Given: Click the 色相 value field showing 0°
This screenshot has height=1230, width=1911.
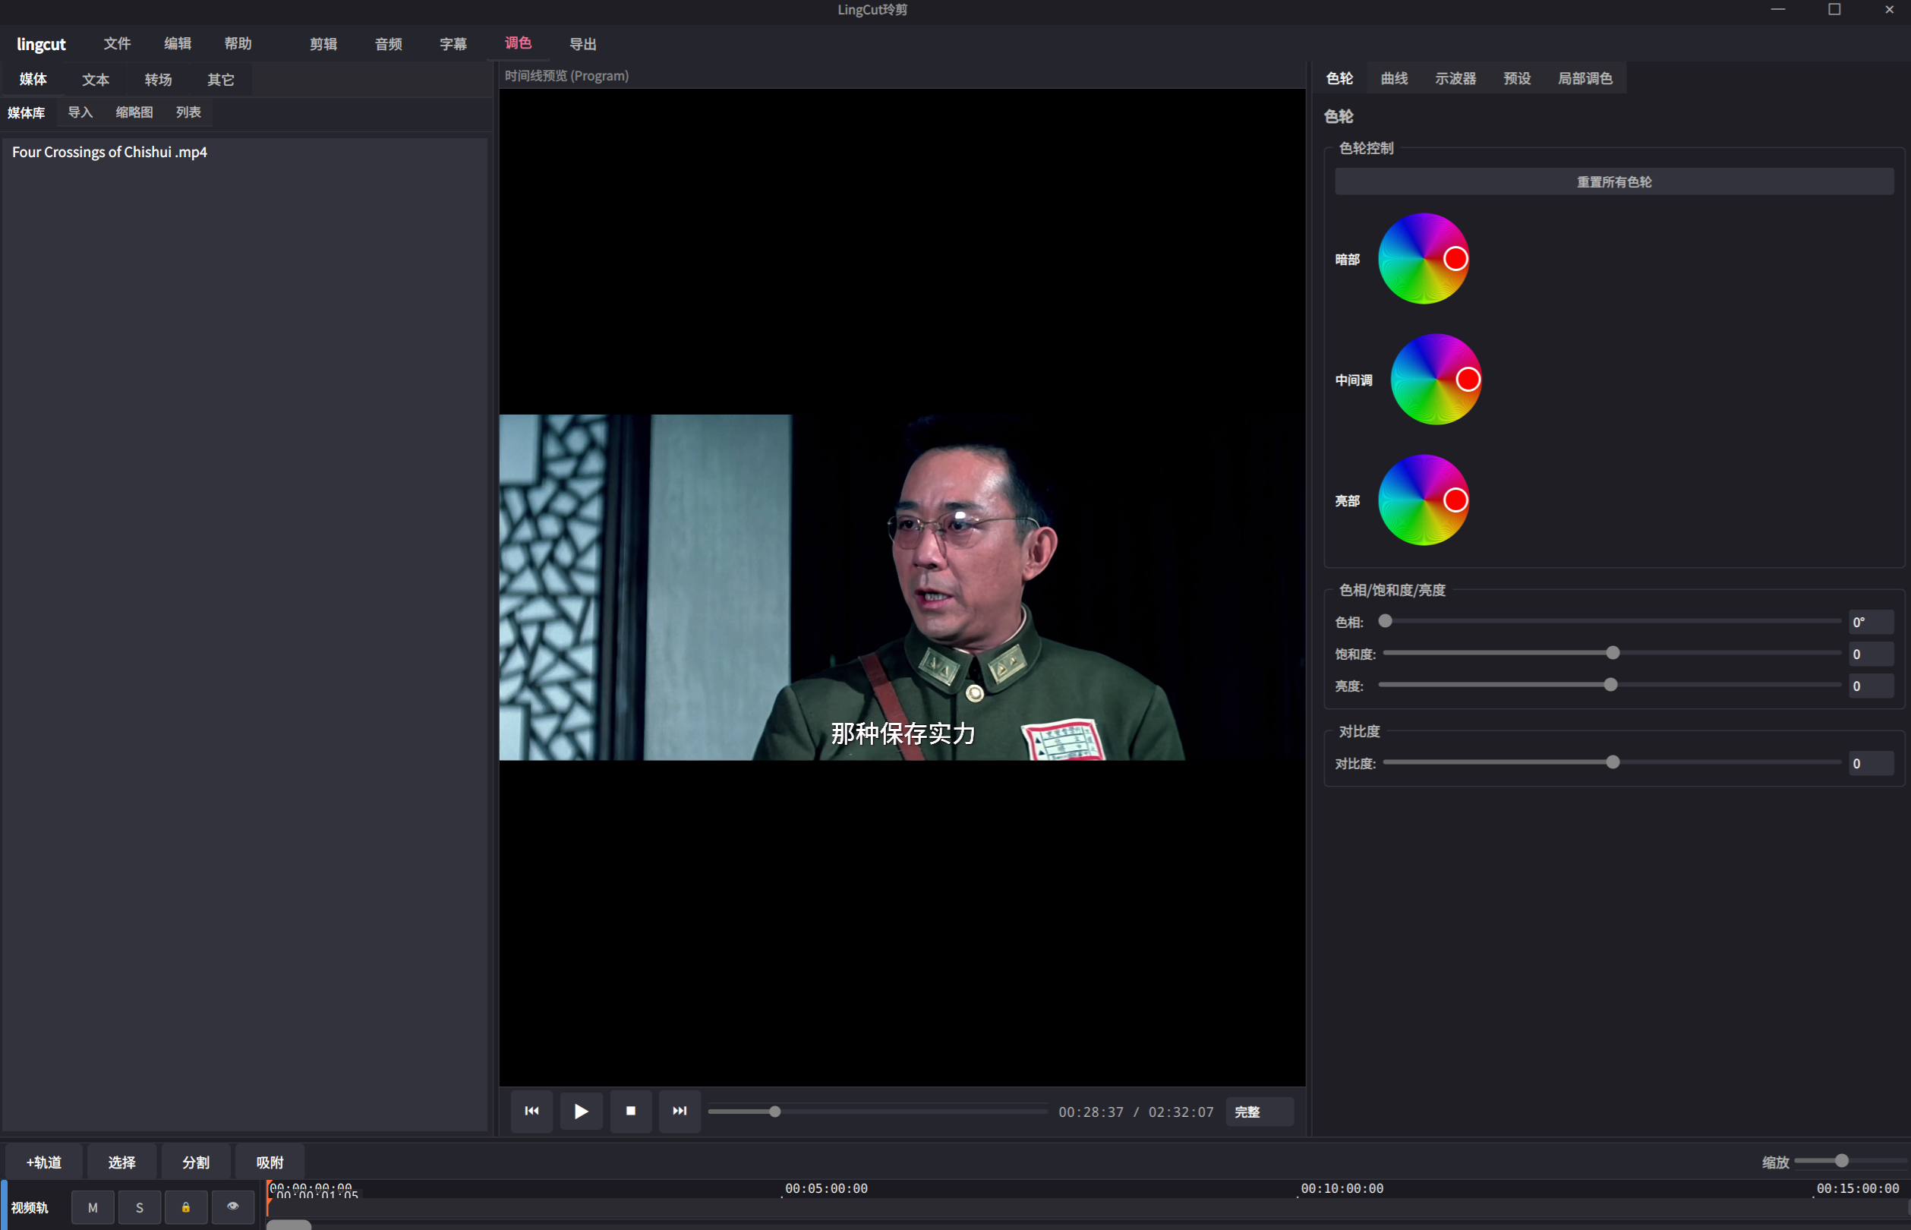Looking at the screenshot, I should coord(1870,622).
